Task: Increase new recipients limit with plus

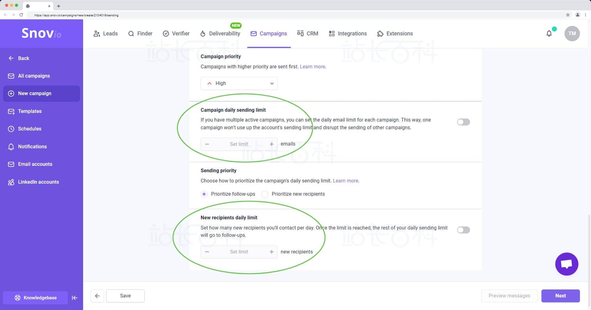Action: [271, 252]
